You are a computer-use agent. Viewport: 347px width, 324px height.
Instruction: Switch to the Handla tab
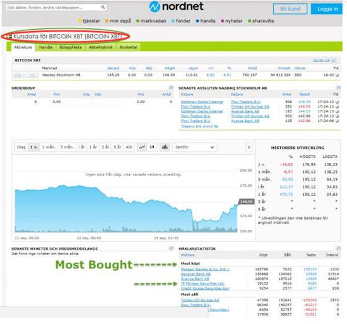[x=46, y=47]
